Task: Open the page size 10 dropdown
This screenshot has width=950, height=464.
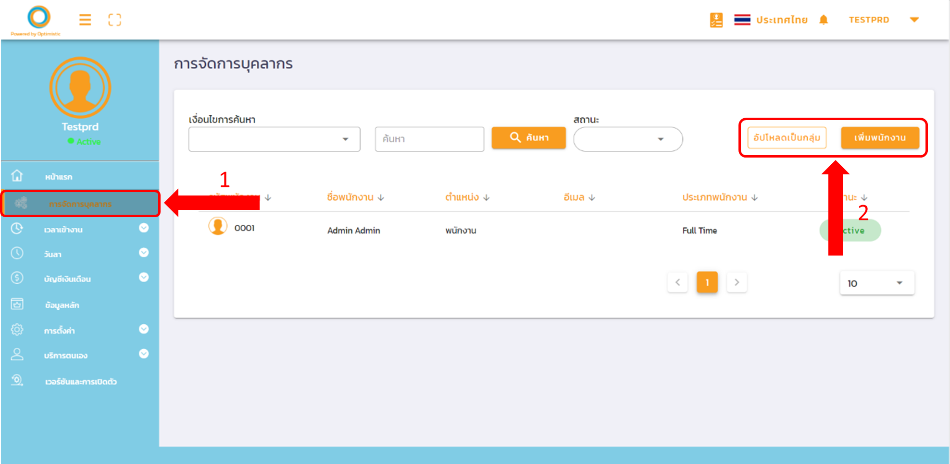Action: click(x=876, y=283)
